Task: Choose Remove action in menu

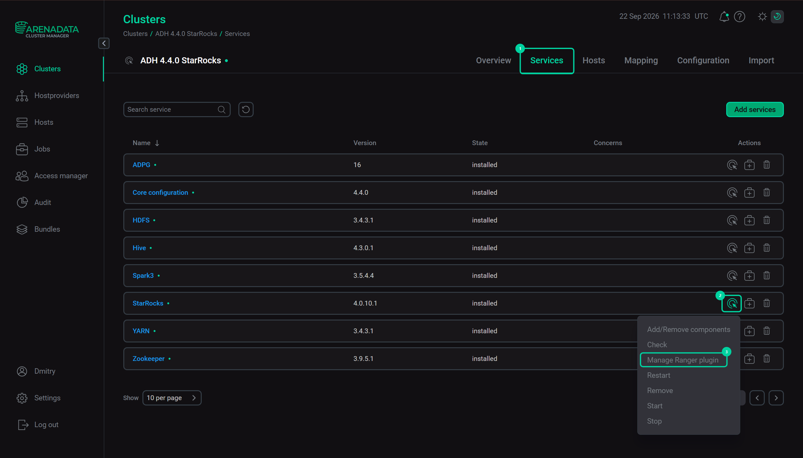Action: point(660,391)
